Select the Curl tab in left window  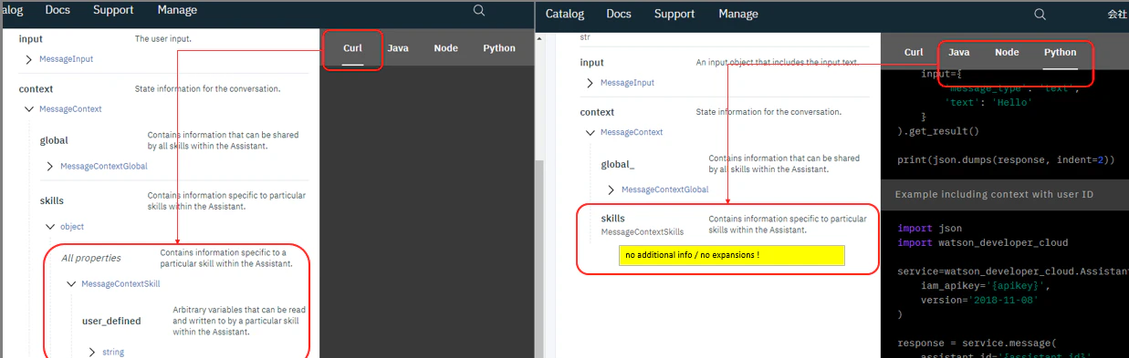(353, 48)
